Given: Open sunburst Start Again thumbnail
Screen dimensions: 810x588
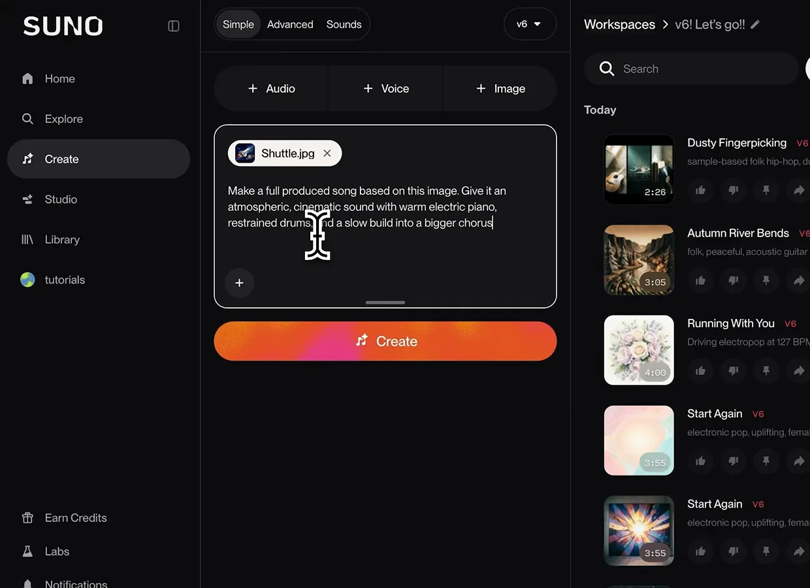Looking at the screenshot, I should [639, 531].
